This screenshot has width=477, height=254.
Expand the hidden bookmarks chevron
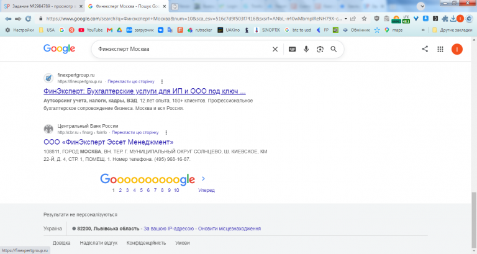coord(423,30)
